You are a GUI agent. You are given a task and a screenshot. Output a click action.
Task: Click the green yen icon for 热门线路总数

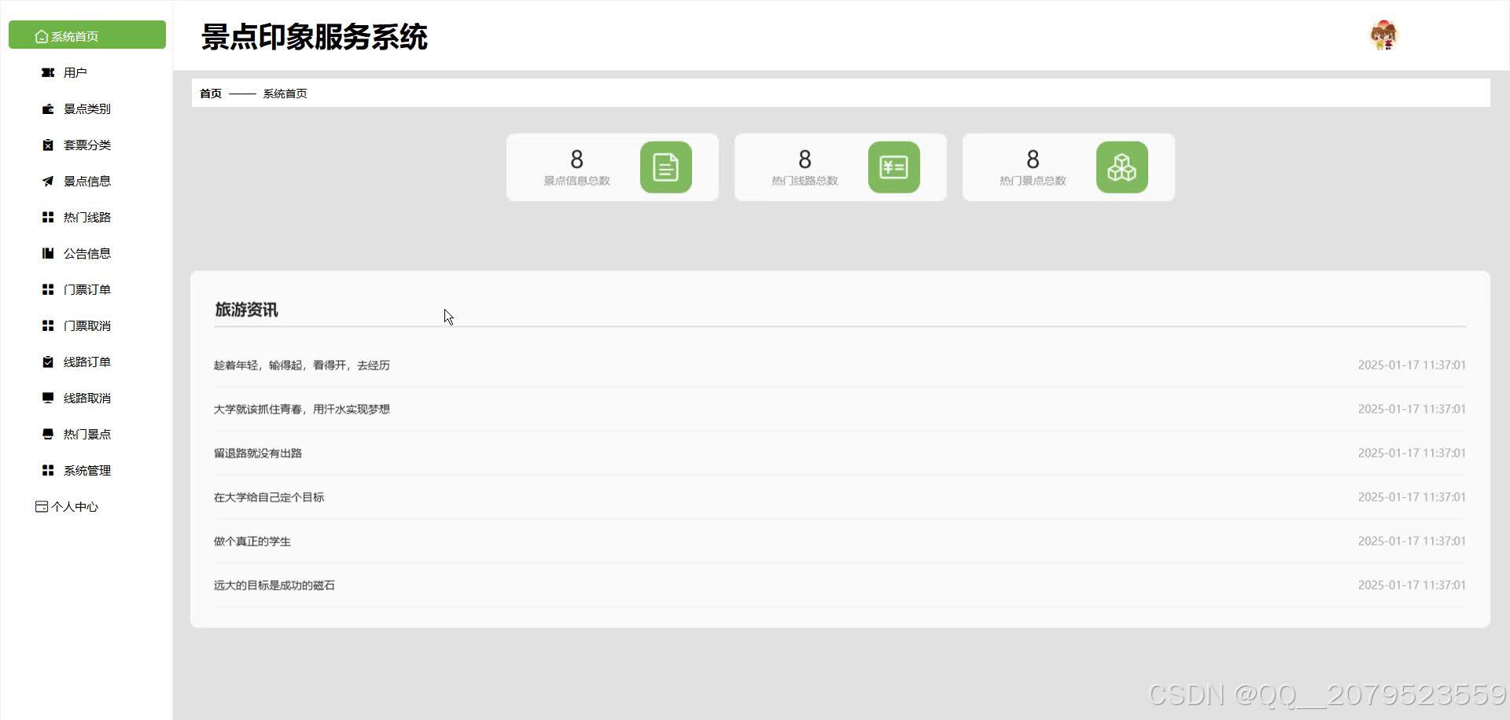(894, 167)
